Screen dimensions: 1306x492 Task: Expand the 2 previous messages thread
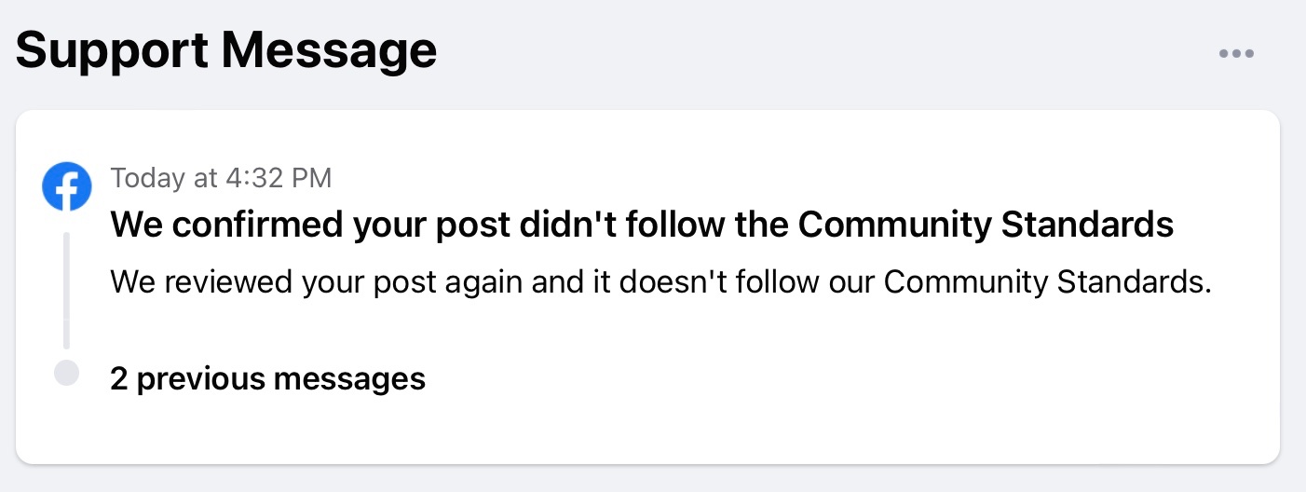(267, 378)
